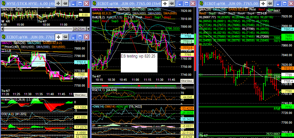Select the orange 7773.5 price tag

click(x=188, y=48)
